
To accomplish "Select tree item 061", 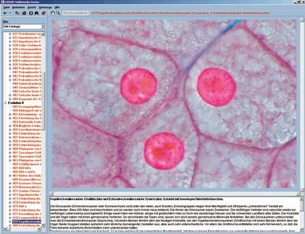I will (27, 153).
